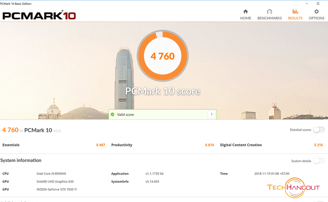
Task: Click the Productivity score 6 614
Action: [209, 145]
